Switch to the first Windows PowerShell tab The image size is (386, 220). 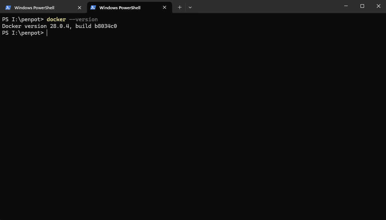click(34, 7)
